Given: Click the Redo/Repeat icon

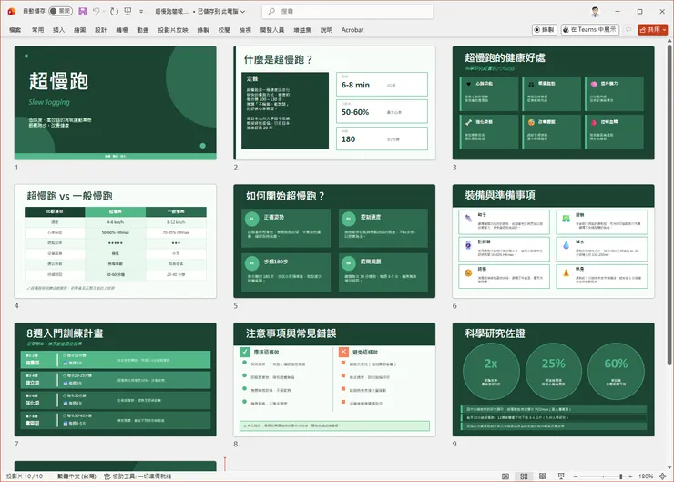Looking at the screenshot, I should coord(114,12).
